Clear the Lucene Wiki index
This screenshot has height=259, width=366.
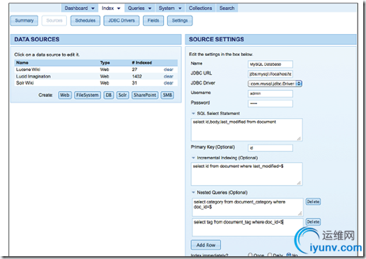pos(169,69)
